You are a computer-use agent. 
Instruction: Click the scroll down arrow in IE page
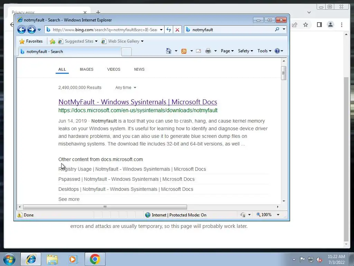click(x=284, y=201)
